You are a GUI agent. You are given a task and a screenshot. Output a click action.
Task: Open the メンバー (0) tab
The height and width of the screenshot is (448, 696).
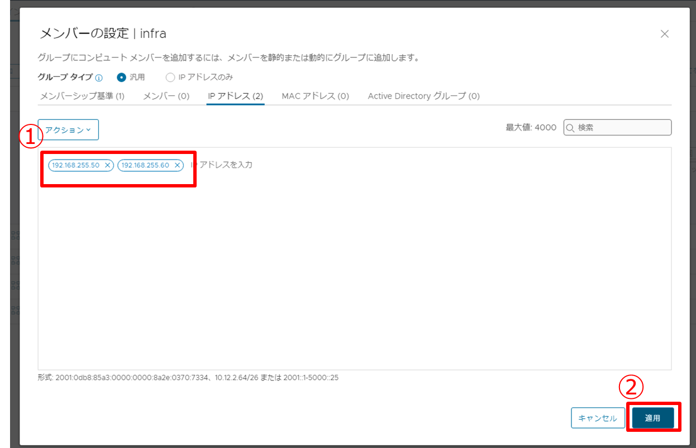point(166,96)
